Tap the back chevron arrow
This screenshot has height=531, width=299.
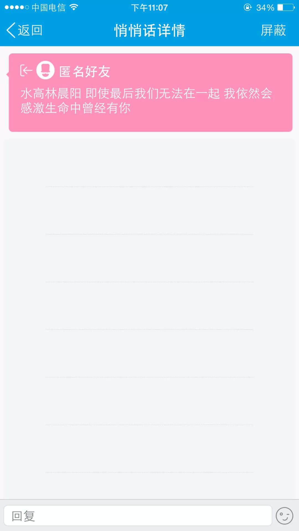click(x=11, y=30)
